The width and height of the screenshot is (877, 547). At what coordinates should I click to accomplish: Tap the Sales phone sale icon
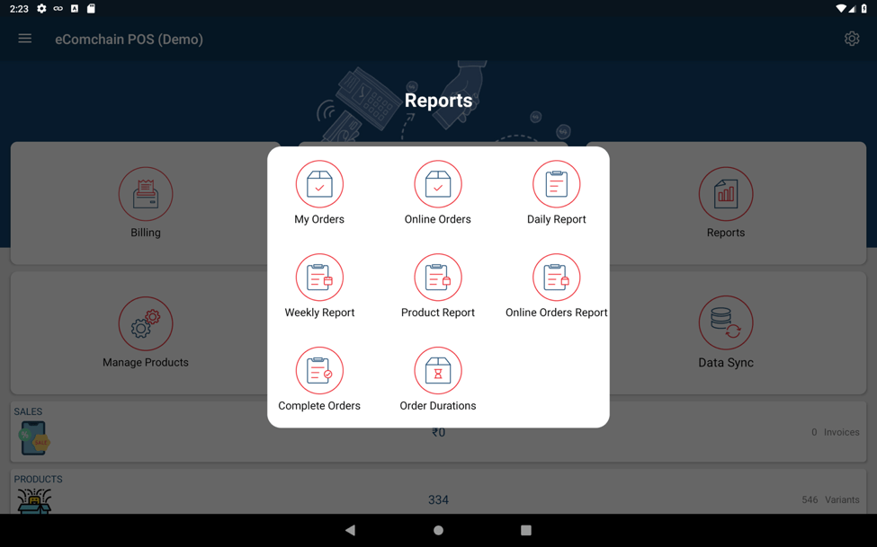(x=33, y=438)
